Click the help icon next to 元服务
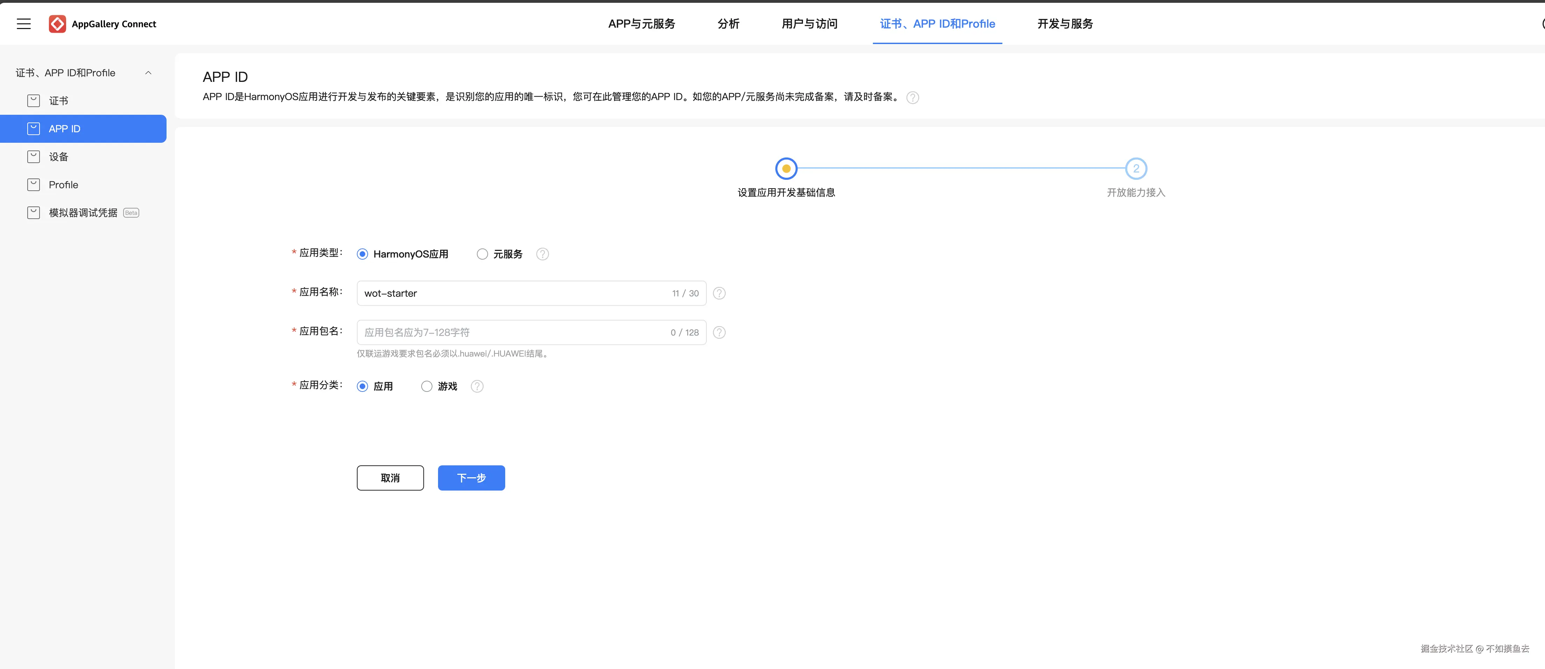Screen dimensions: 1545x669 click(542, 254)
